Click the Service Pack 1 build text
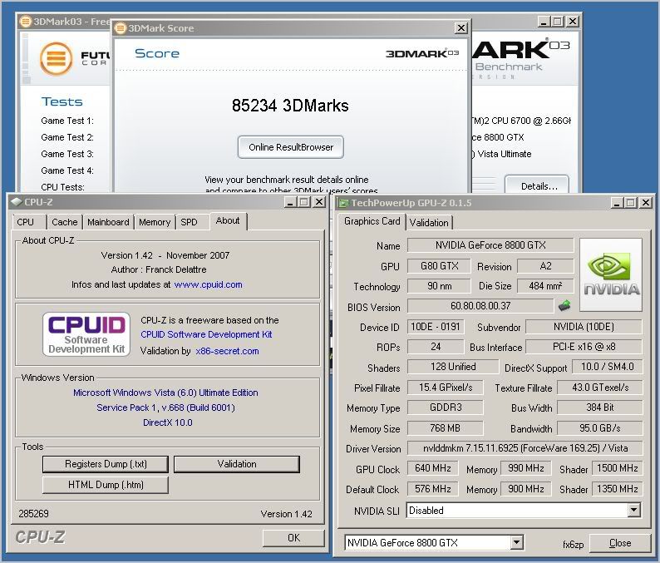 165,407
